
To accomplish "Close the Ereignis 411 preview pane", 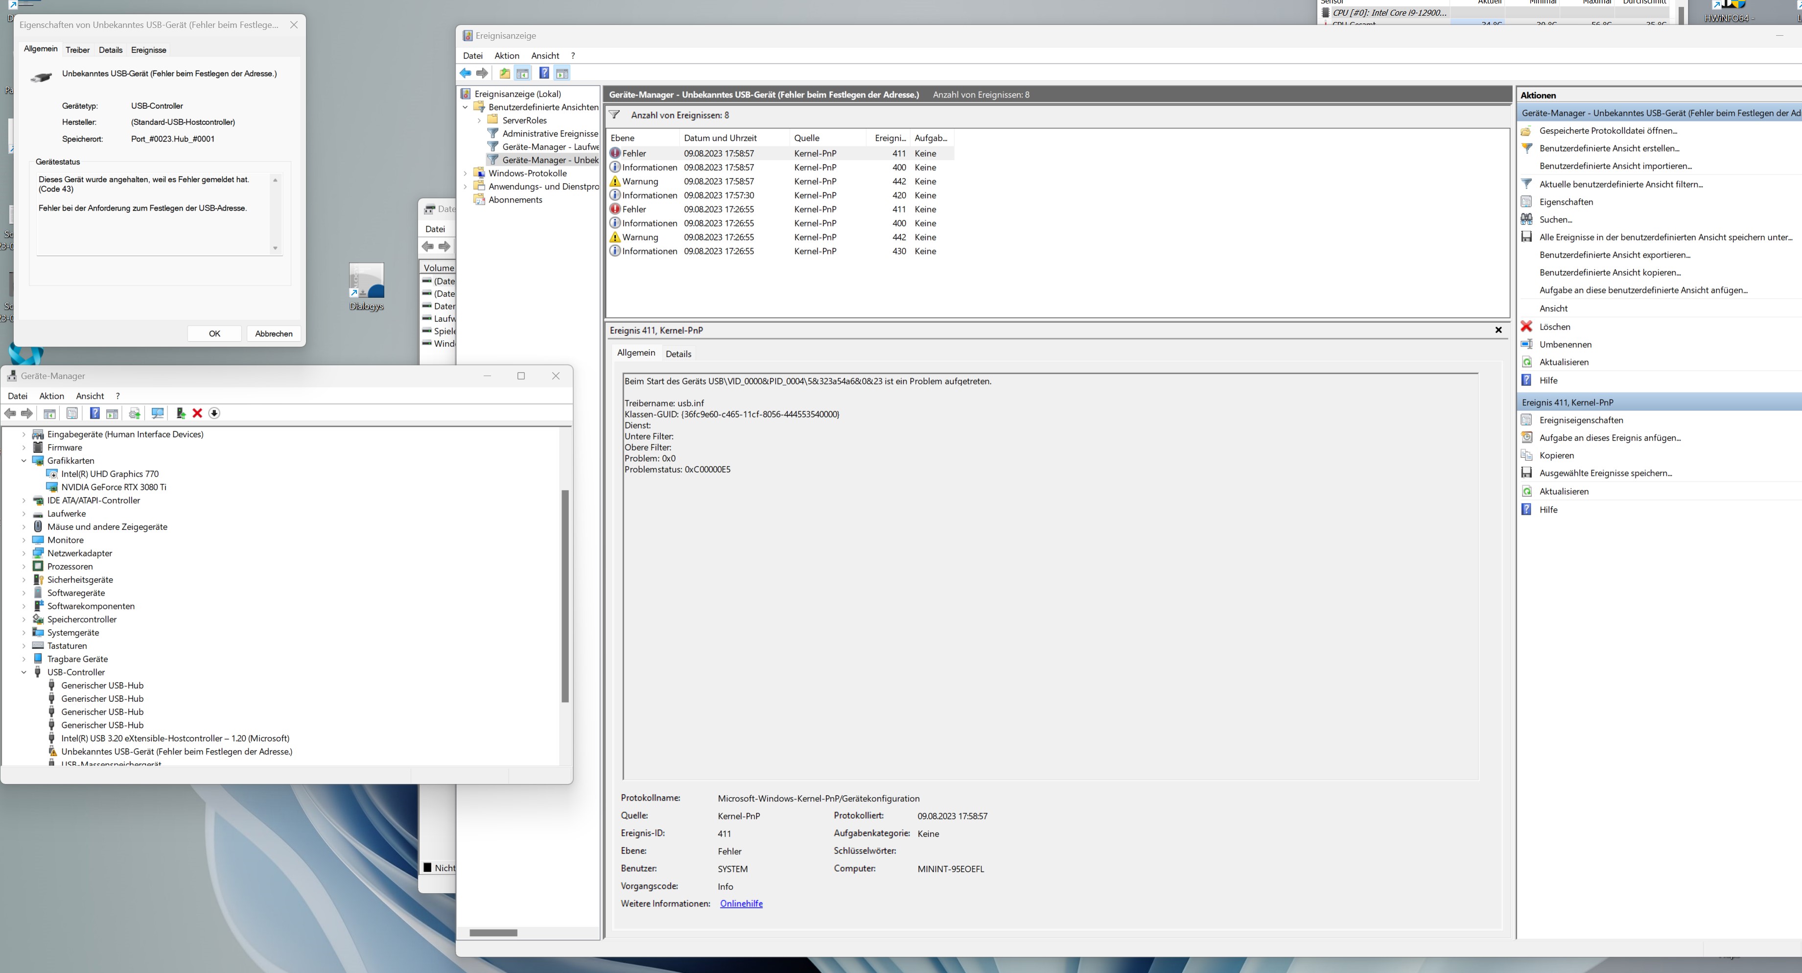I will point(1498,330).
